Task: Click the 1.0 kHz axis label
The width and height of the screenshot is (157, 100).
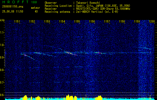Action: pos(2,45)
